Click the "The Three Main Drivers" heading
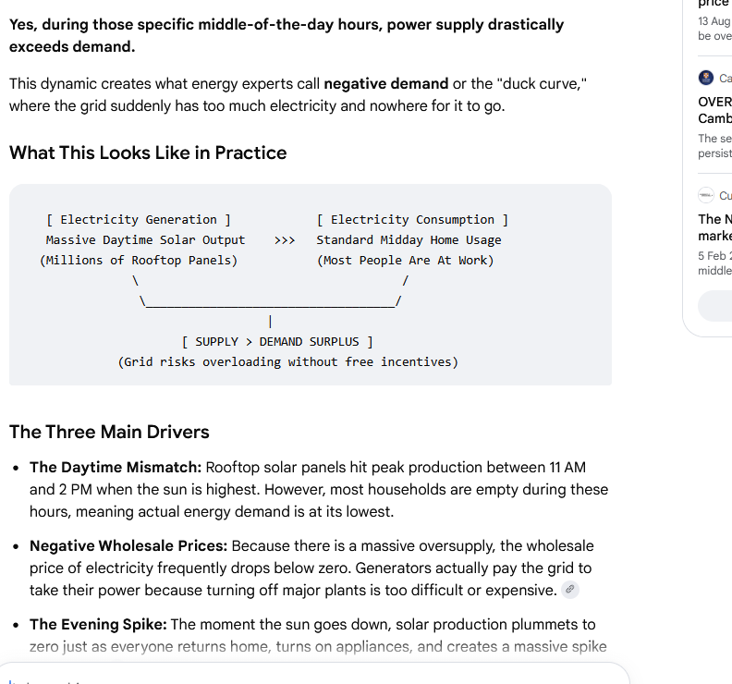This screenshot has width=732, height=684. pyautogui.click(x=109, y=432)
